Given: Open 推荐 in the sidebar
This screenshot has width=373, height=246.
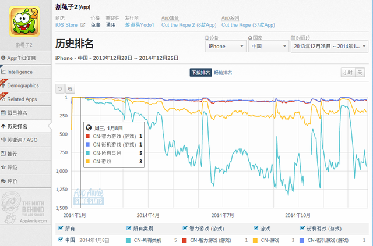Looking at the screenshot, I should [26, 154].
